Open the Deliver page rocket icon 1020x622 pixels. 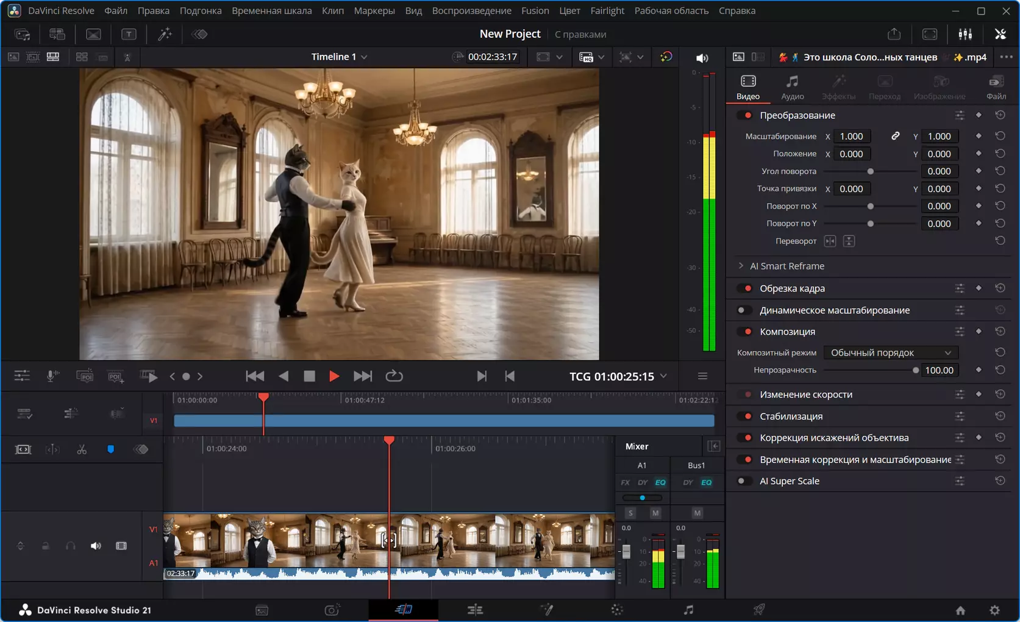(759, 610)
